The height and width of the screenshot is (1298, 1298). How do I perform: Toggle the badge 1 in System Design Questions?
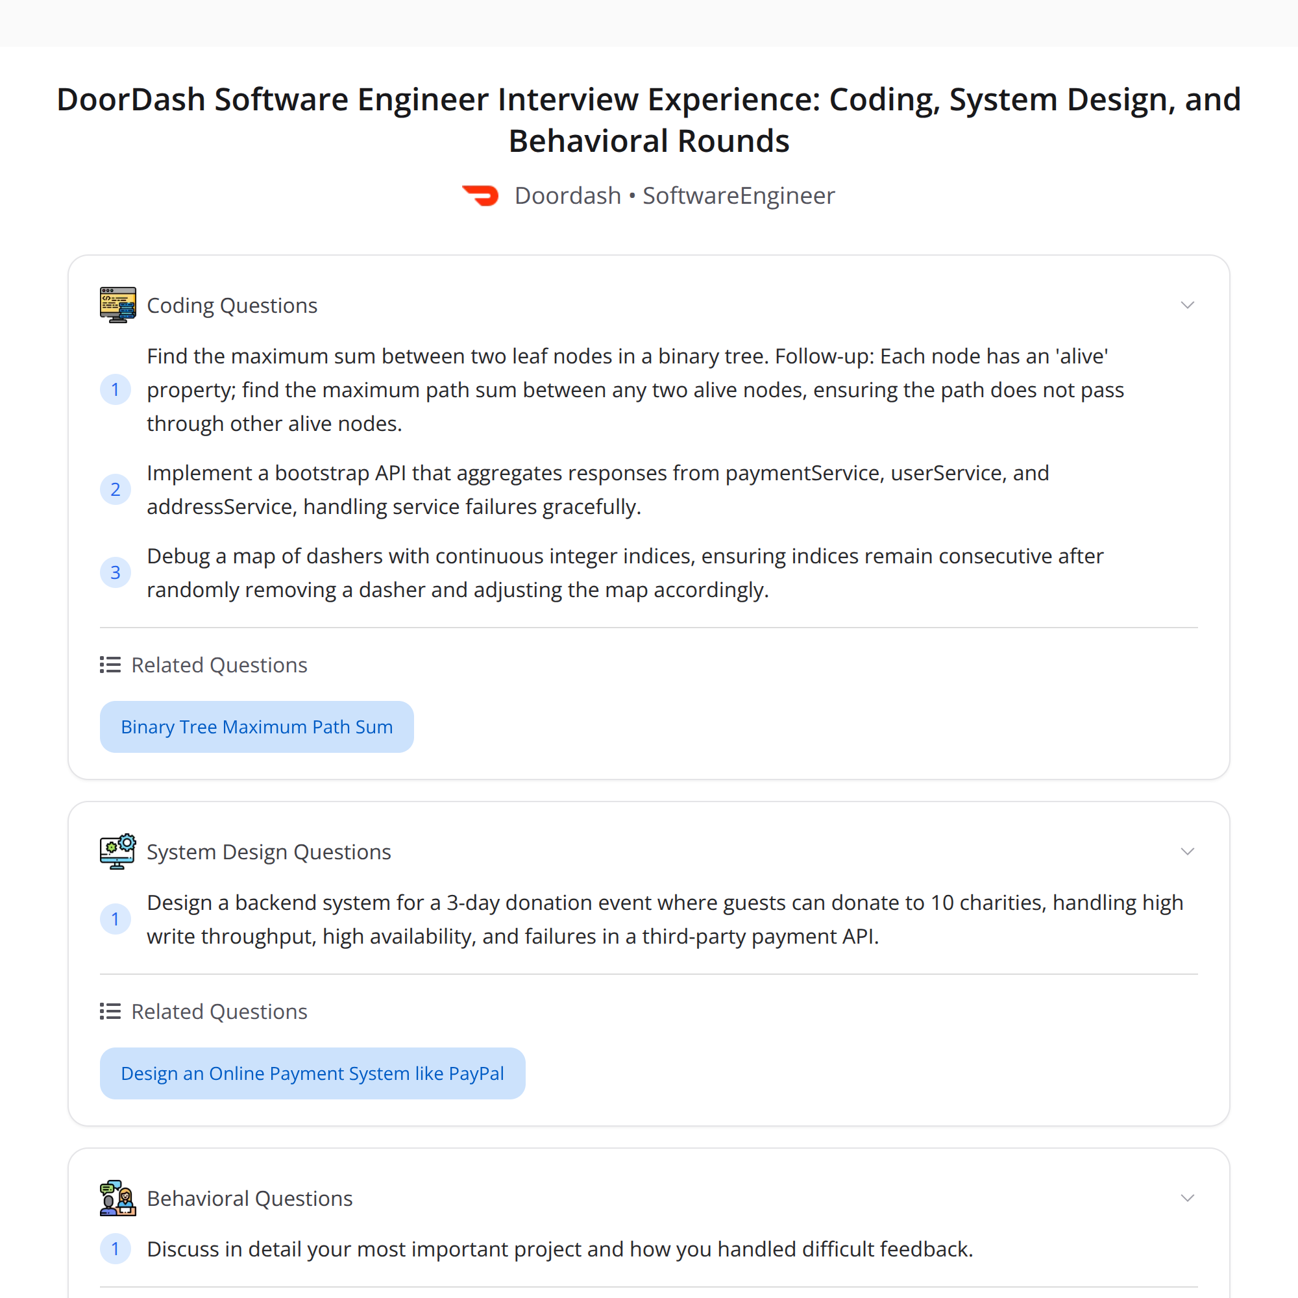(x=116, y=919)
